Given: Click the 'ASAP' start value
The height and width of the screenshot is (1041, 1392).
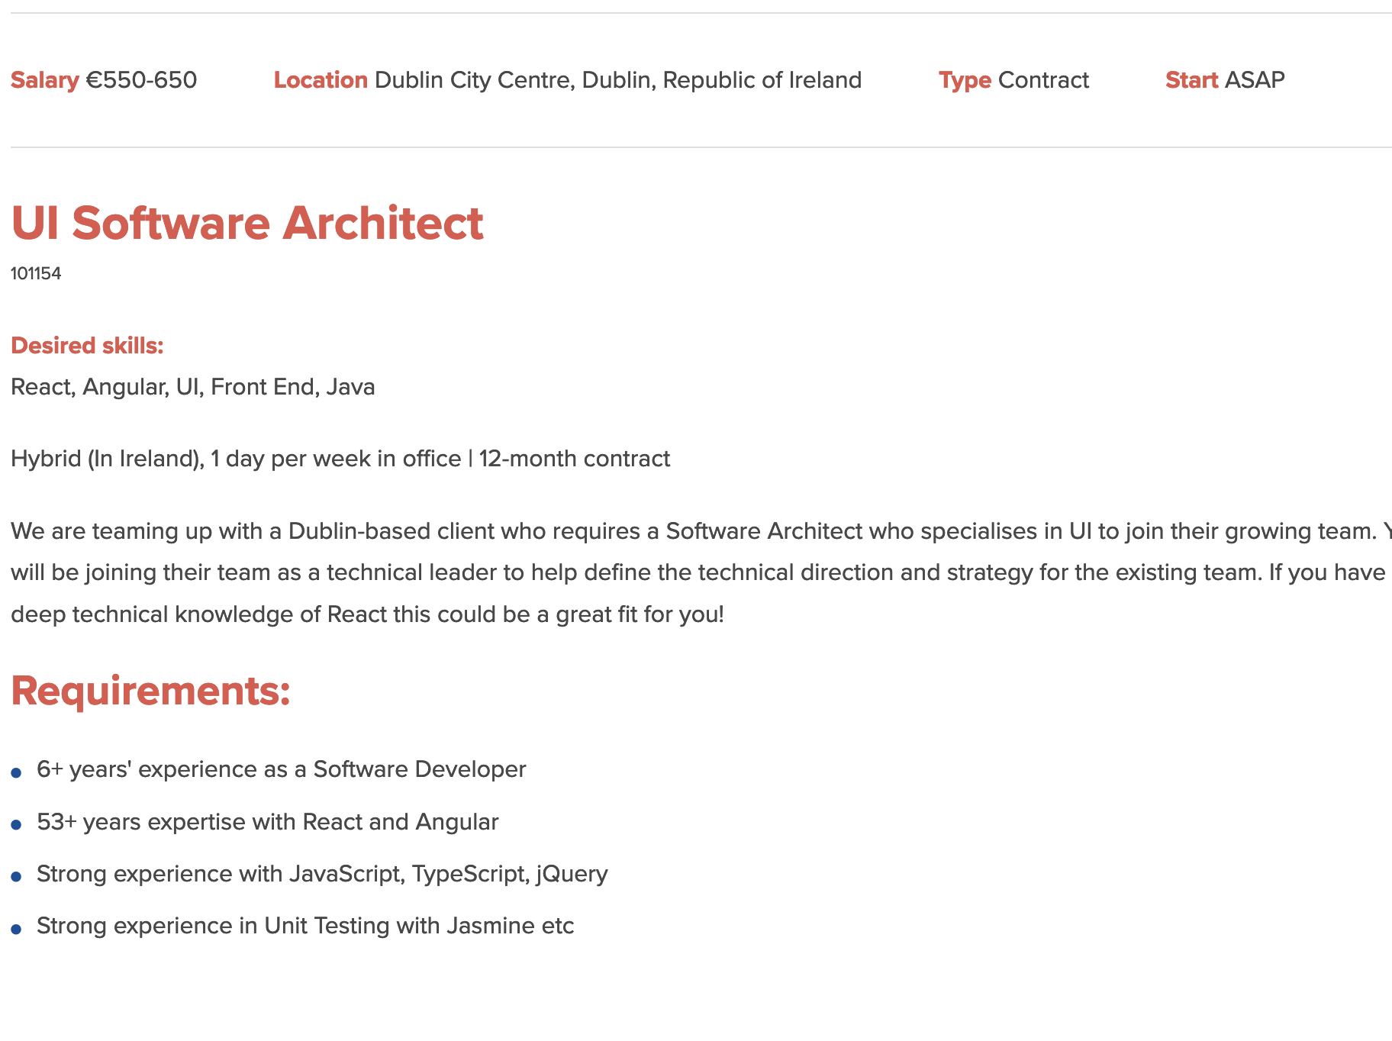Looking at the screenshot, I should point(1255,80).
